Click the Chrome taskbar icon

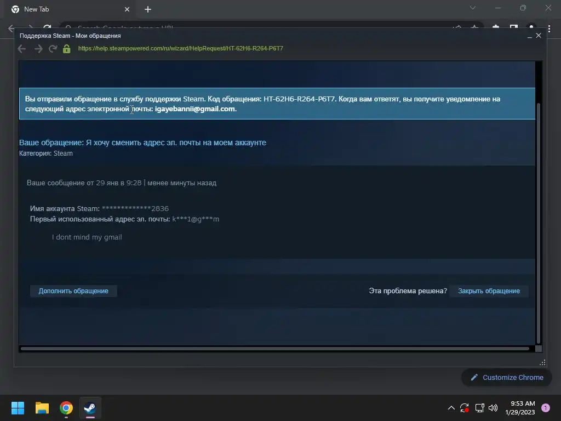[x=66, y=408]
